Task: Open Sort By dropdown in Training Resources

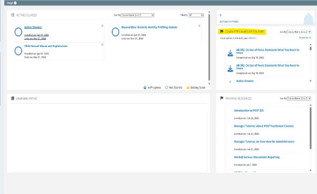Action: (299, 98)
